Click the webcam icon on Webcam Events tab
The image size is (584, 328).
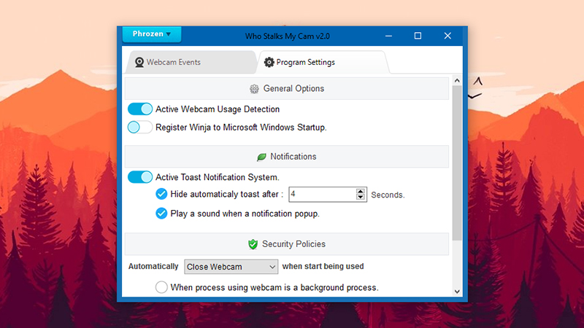click(x=139, y=63)
